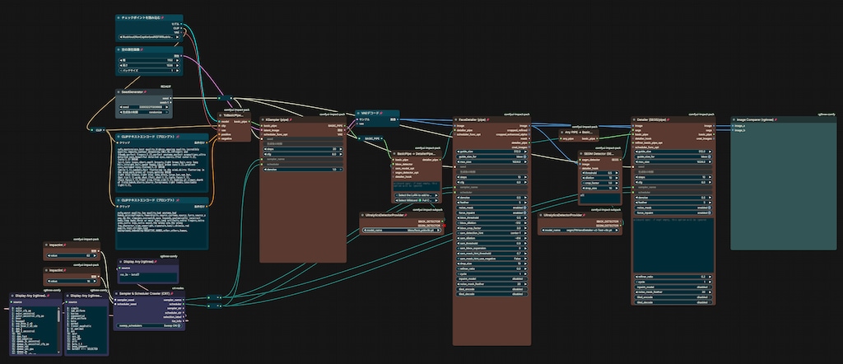The height and width of the screenshot is (364, 843).
Task: Open guide_size_for option in the Detailer (SEGS/pipe) node
Action: 672,156
